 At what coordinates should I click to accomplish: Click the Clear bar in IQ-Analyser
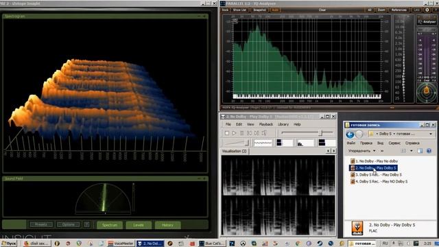(x=322, y=10)
